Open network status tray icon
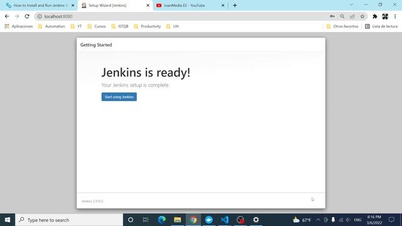This screenshot has height=226, width=402. tap(340, 220)
